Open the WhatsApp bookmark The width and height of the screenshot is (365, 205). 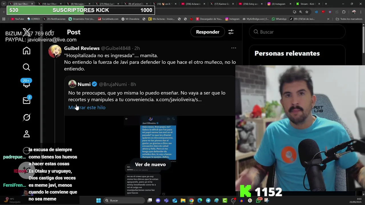click(x=279, y=19)
